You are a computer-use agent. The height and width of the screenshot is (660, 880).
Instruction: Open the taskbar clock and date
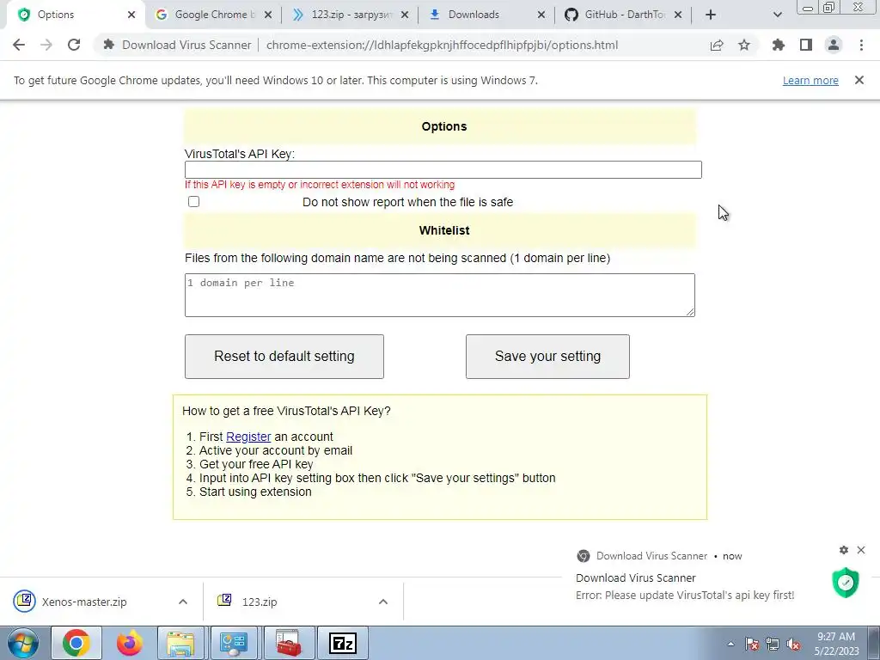tap(836, 644)
